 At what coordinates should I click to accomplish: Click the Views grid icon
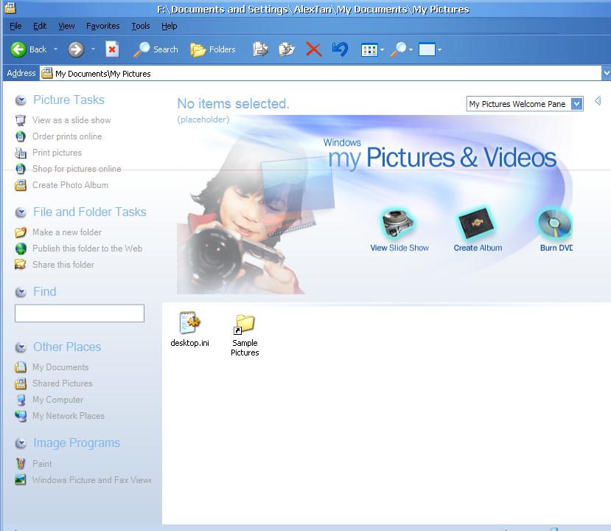(x=369, y=49)
